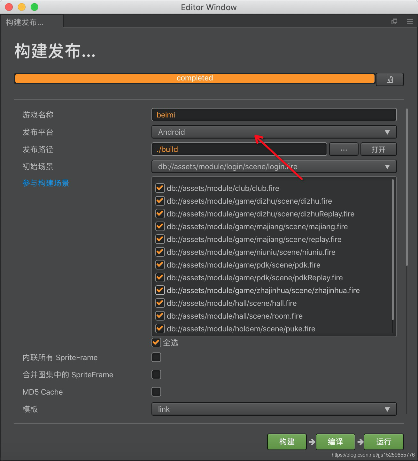Image resolution: width=418 pixels, height=461 pixels.
Task: Click the orange completed progress bar
Action: coord(194,78)
